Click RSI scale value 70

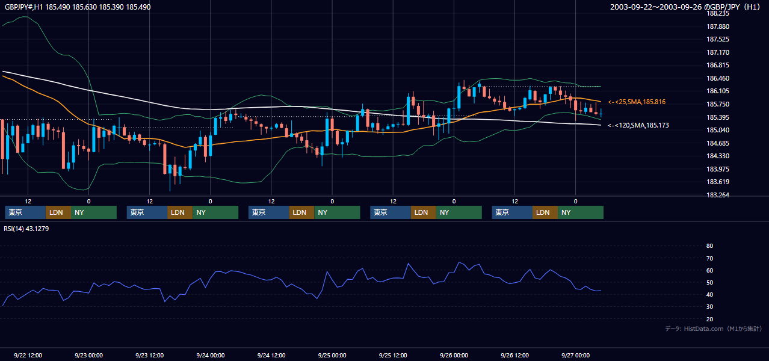coord(709,258)
